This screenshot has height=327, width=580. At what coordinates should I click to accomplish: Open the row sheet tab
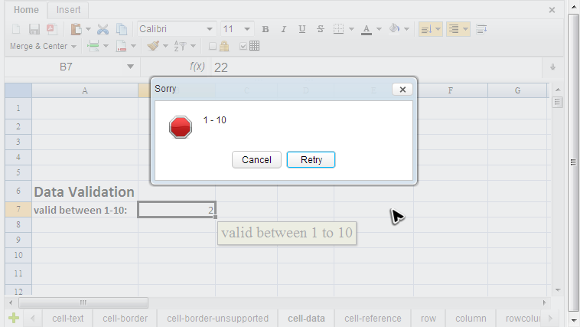coord(428,318)
